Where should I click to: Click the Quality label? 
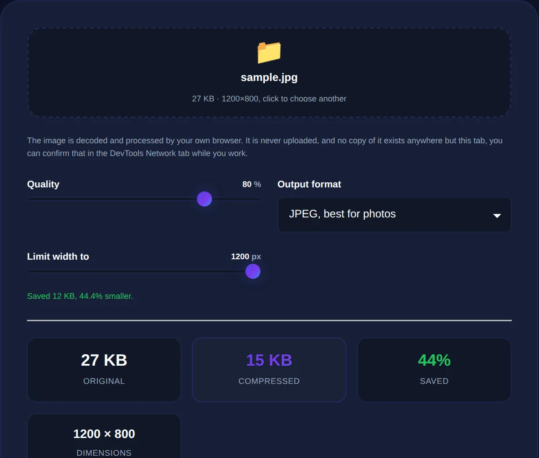[43, 184]
